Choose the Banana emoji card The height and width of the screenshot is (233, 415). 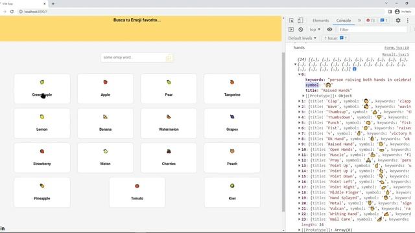point(105,124)
